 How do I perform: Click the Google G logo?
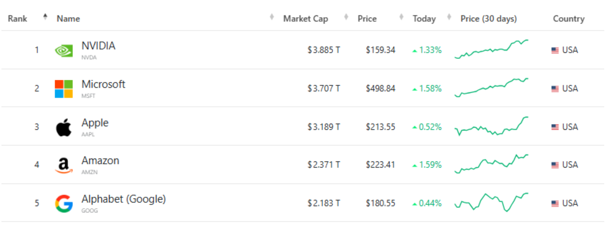[64, 204]
